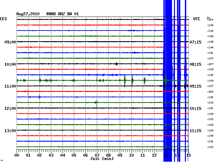Click the DC offset value -195
Viewport: 215px width, 164px height.
click(x=210, y=42)
